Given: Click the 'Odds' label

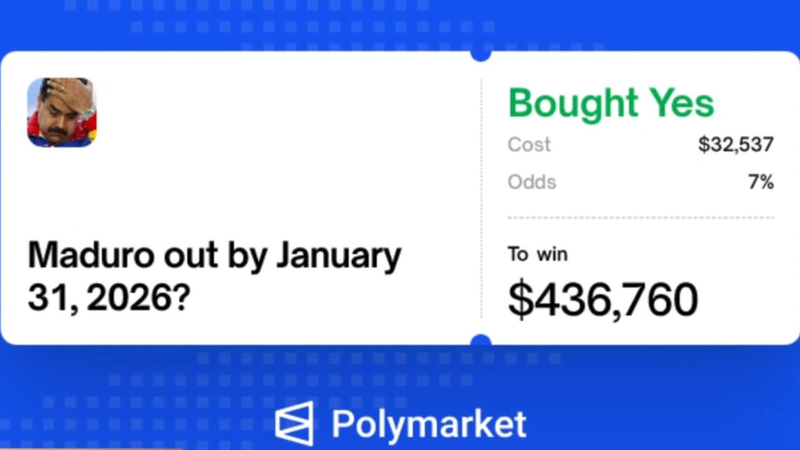Looking at the screenshot, I should pyautogui.click(x=531, y=182).
